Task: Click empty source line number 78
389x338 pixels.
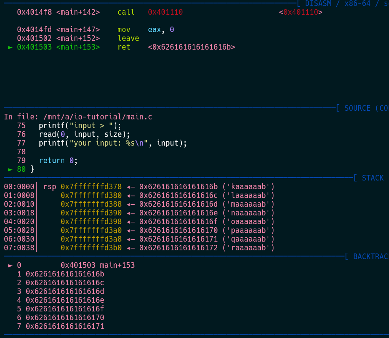Action: pos(21,152)
